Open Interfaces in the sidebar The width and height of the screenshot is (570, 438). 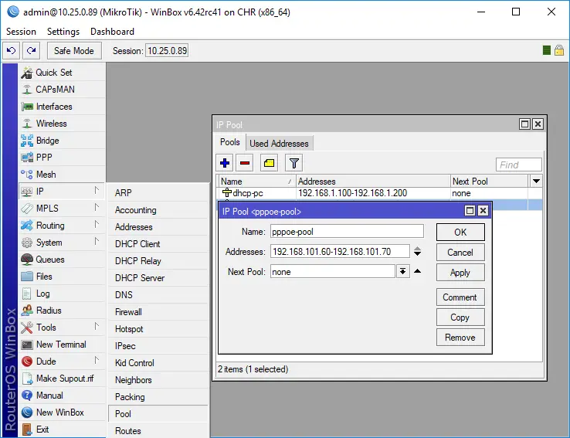tap(62, 107)
